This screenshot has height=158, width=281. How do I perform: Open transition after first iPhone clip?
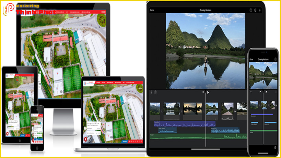click(260, 105)
